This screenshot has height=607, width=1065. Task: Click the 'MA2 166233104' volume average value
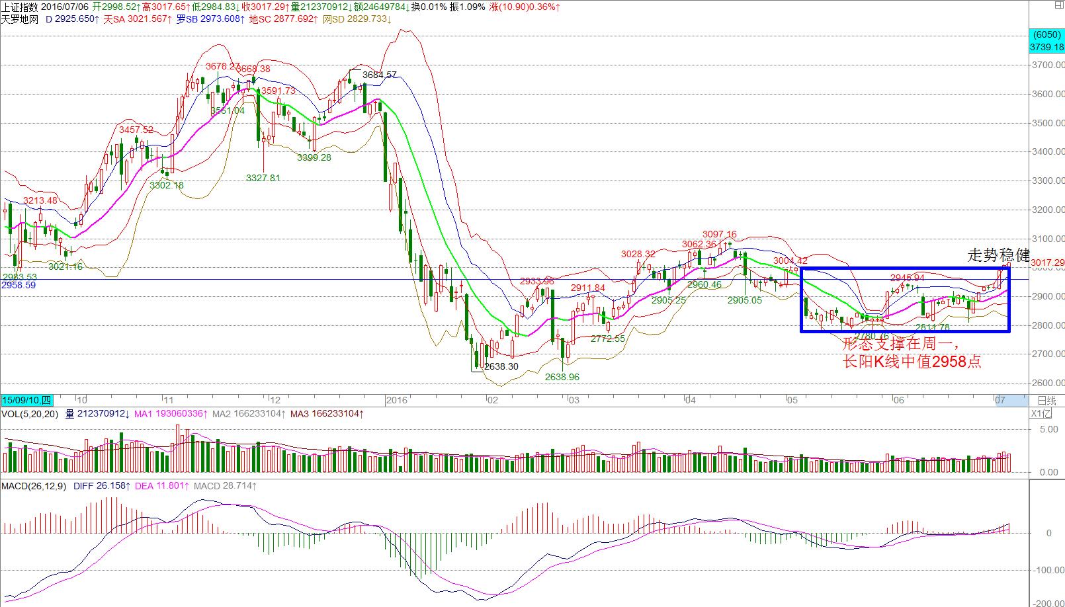(249, 414)
